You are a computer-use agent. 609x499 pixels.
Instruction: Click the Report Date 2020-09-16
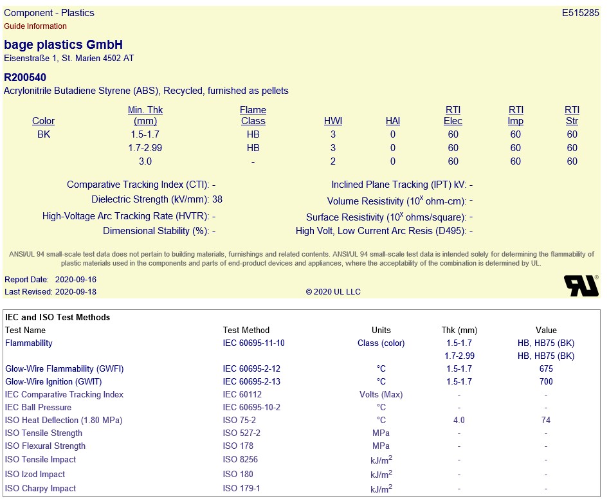coord(51,280)
